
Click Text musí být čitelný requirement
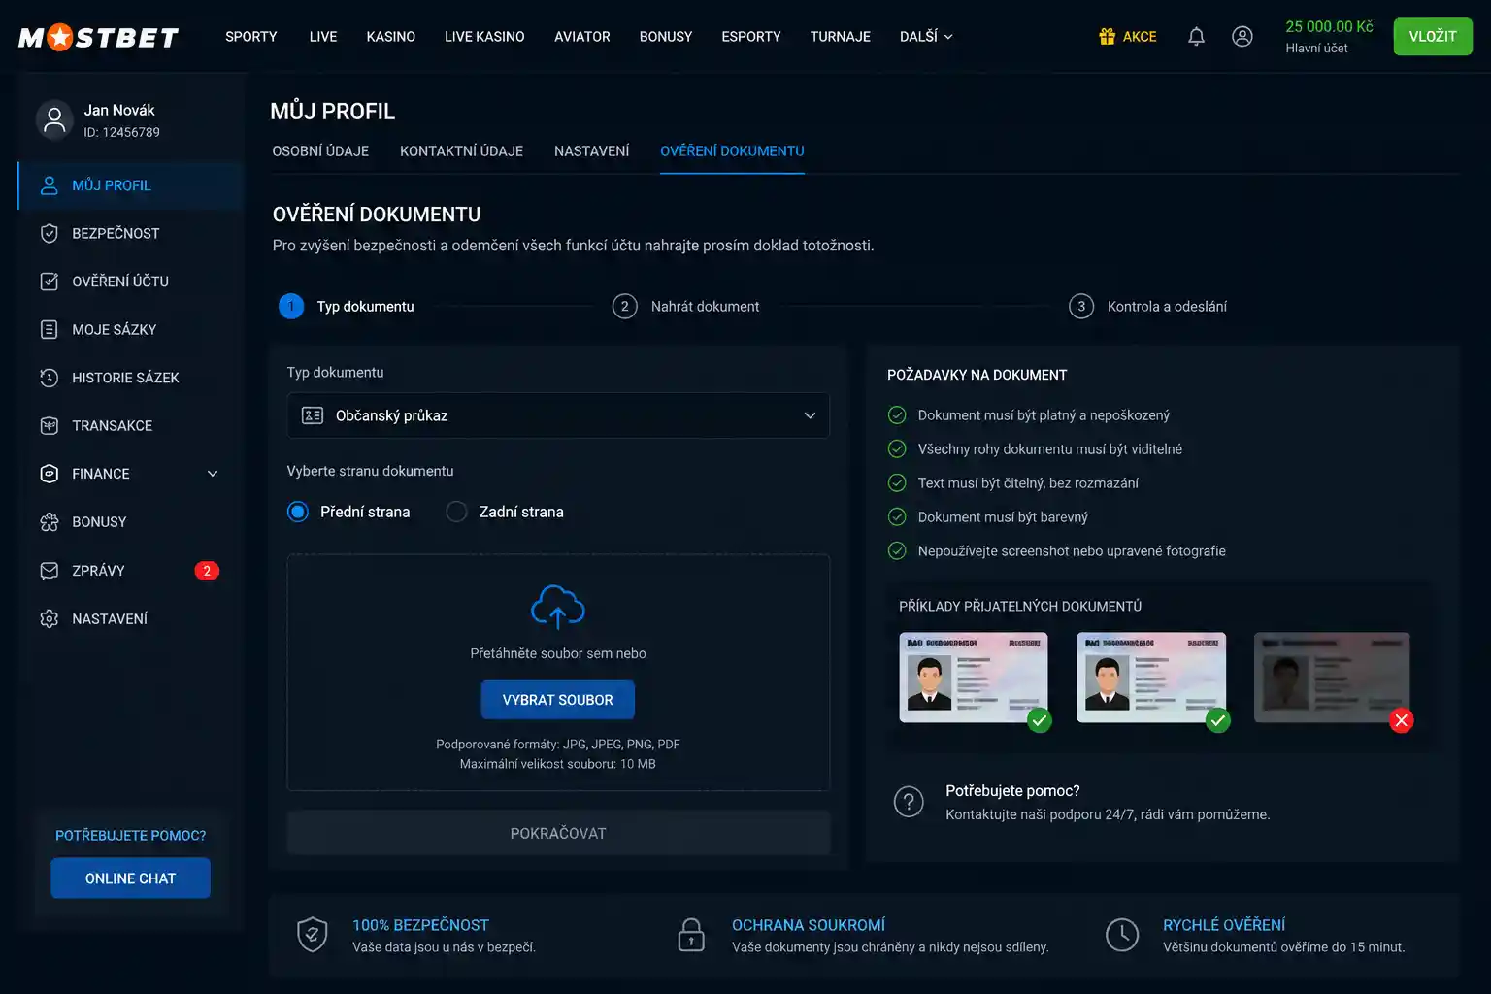click(x=1028, y=483)
